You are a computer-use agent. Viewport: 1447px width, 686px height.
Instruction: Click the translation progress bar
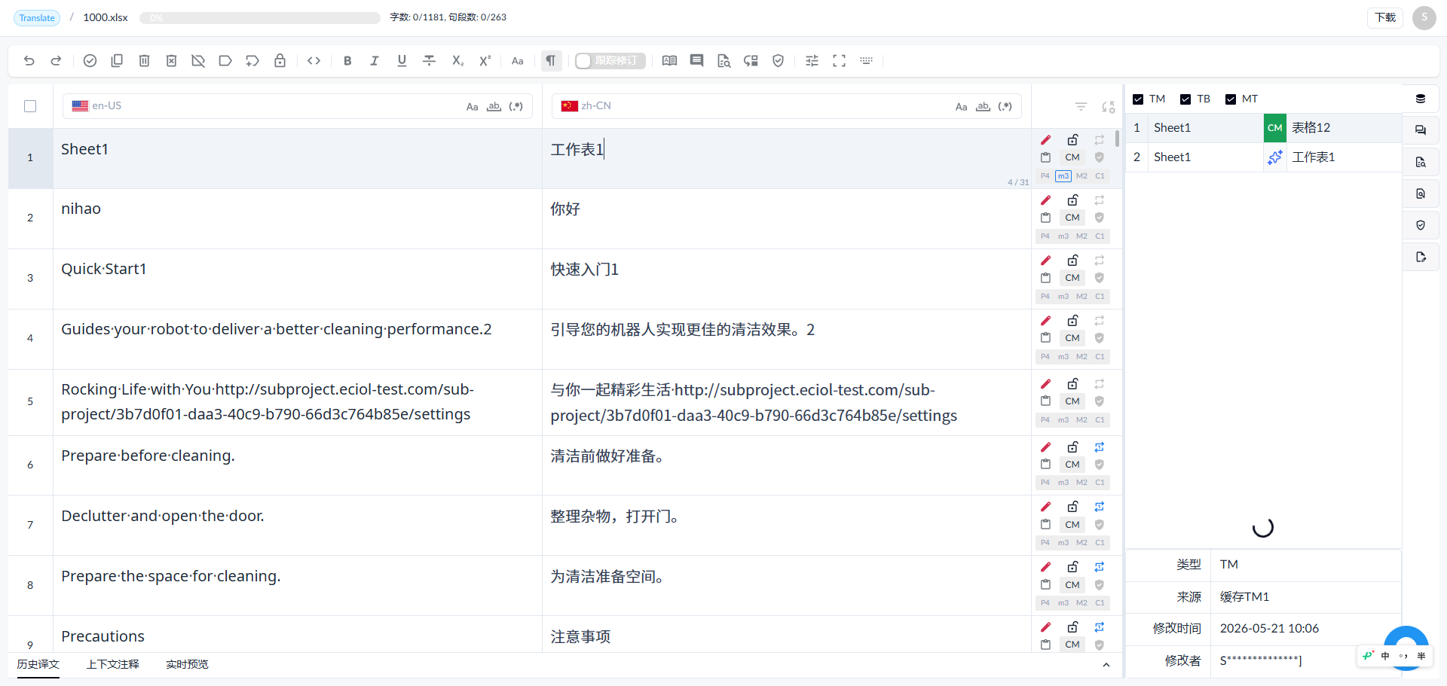[x=260, y=17]
